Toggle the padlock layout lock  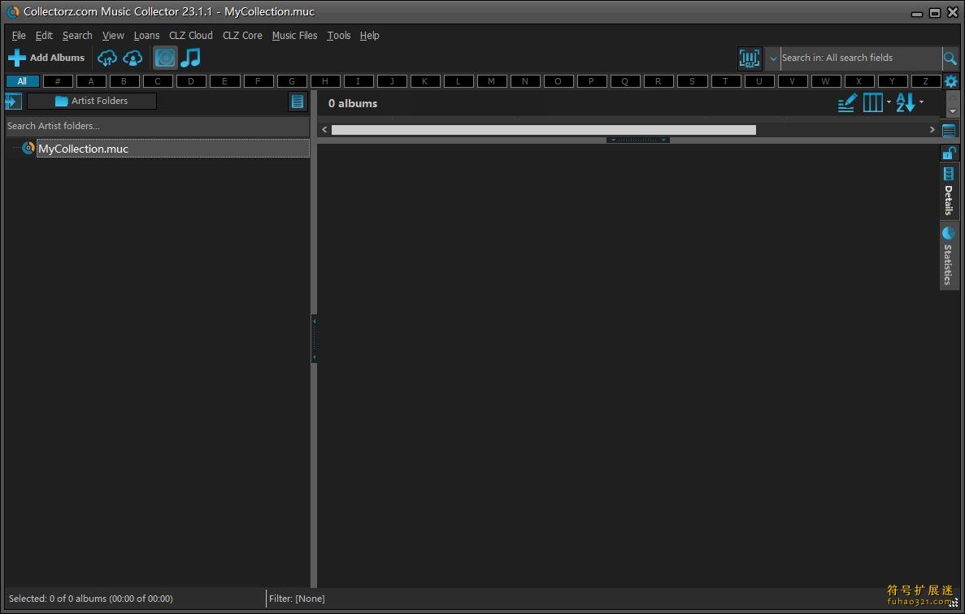[949, 153]
